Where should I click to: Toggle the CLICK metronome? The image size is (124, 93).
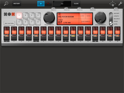pos(76,4)
